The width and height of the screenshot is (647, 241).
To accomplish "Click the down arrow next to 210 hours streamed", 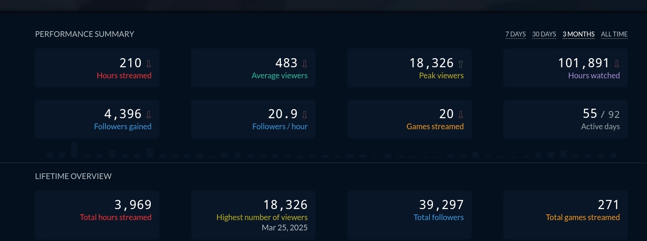I will (x=149, y=64).
